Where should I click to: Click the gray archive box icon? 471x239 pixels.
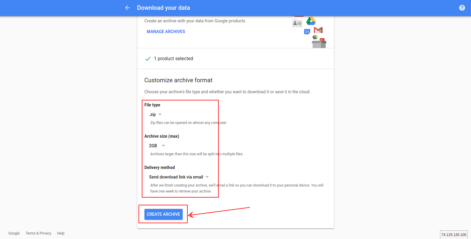[318, 44]
